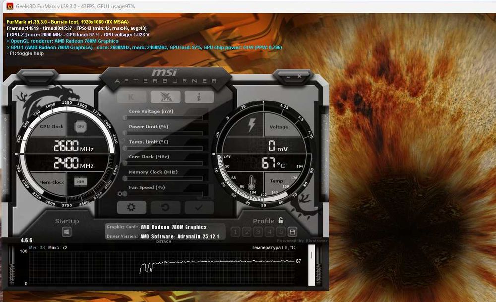Viewport: 496px width, 302px height.
Task: Show system info with the i button
Action: click(199, 97)
